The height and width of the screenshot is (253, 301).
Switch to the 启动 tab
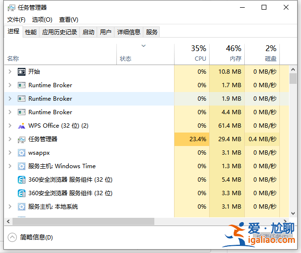point(88,32)
